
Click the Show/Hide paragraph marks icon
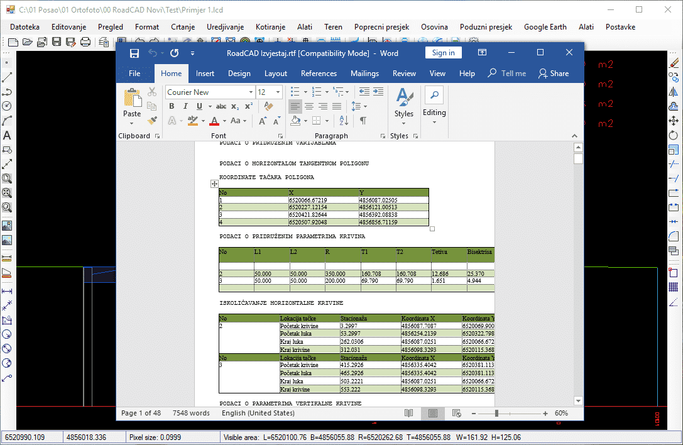pyautogui.click(x=363, y=121)
